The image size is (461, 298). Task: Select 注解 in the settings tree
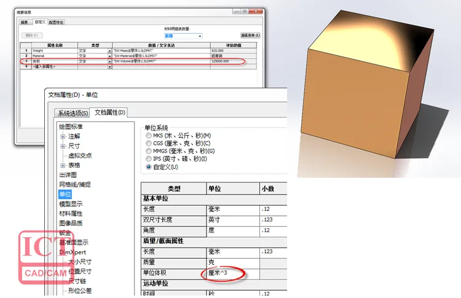point(74,136)
